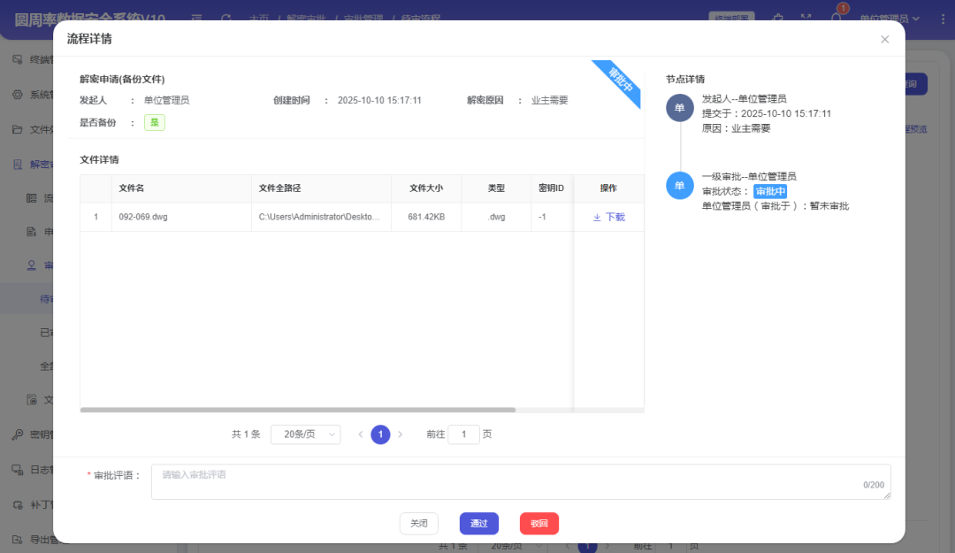Image resolution: width=955 pixels, height=553 pixels.
Task: Select the 补丁管理 sidebar icon
Action: (18, 503)
